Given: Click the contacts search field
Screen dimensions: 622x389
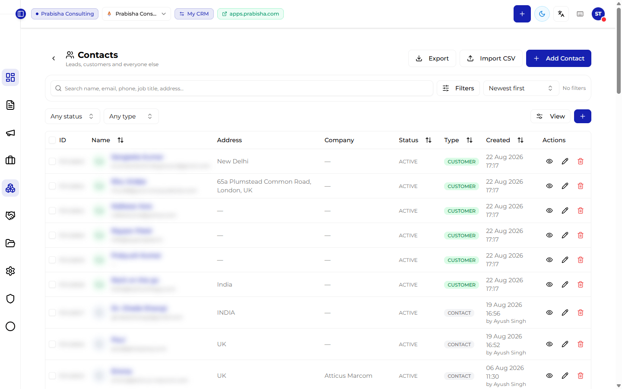Looking at the screenshot, I should (242, 88).
